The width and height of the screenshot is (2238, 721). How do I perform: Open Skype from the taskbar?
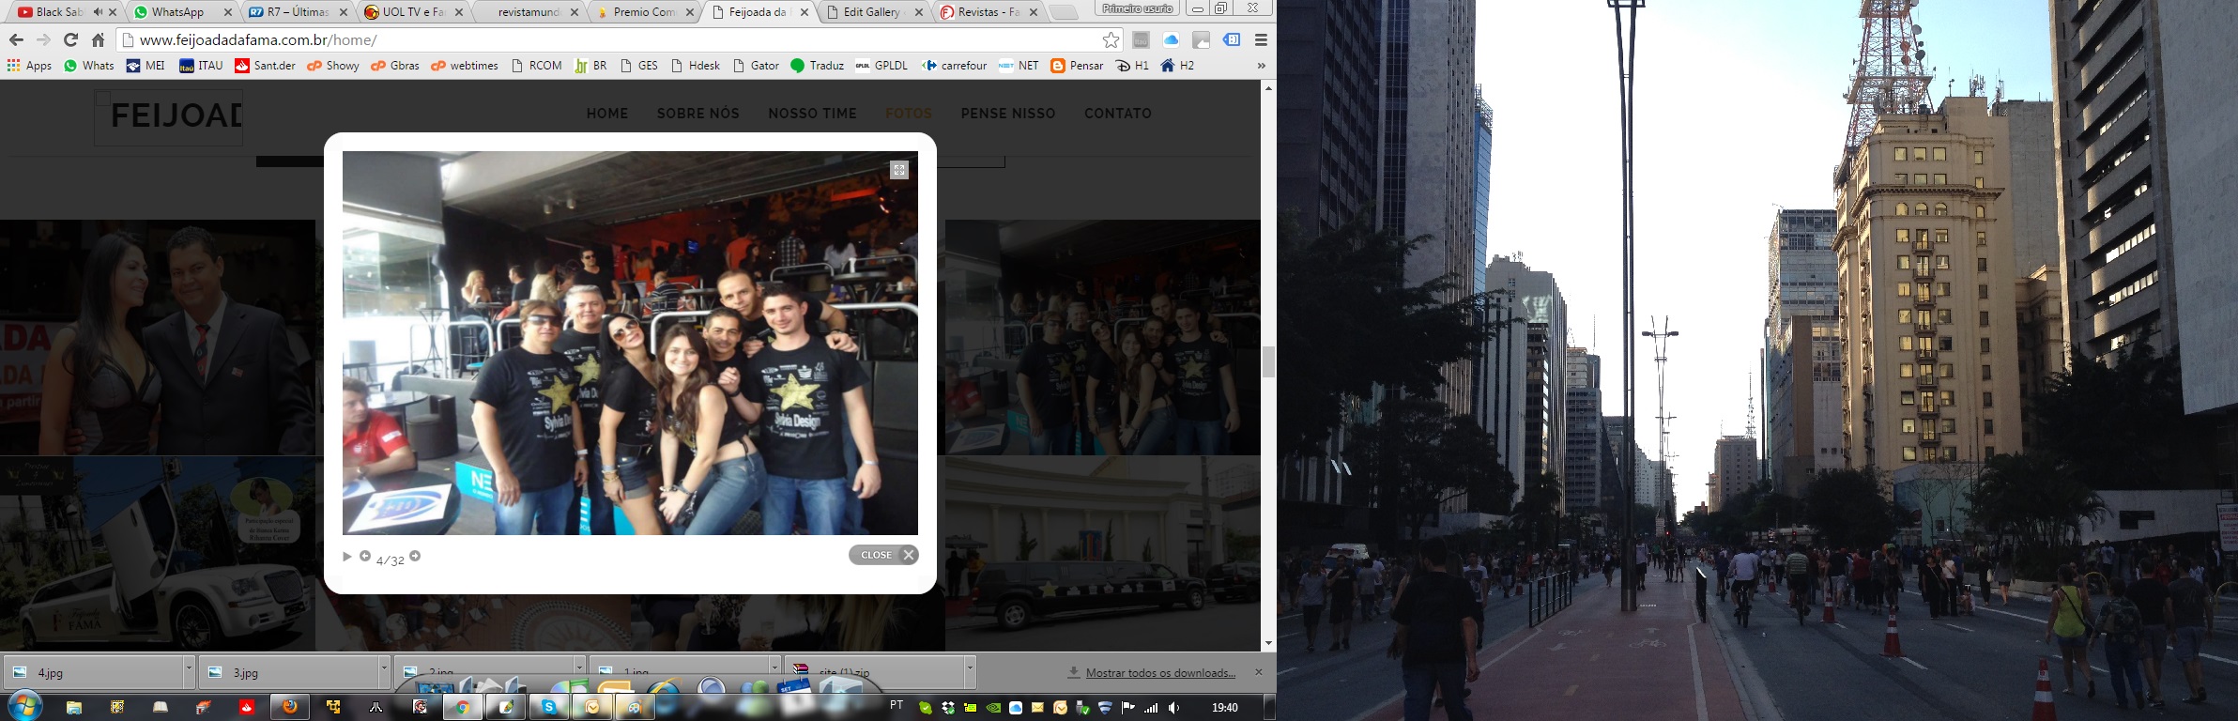549,707
